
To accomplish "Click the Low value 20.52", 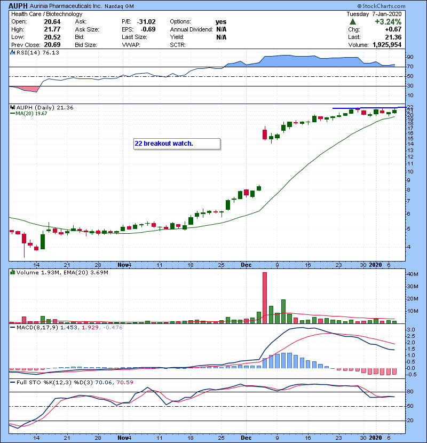I will click(x=52, y=37).
